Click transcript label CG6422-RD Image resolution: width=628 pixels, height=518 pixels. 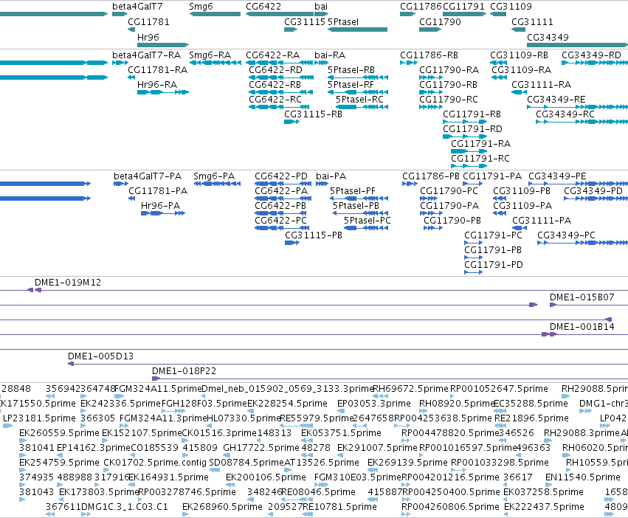pyautogui.click(x=275, y=69)
